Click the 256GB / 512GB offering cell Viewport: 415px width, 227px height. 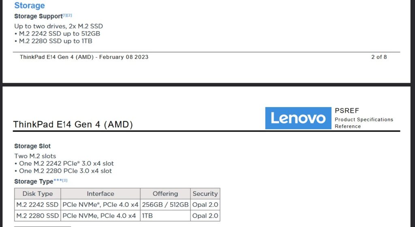coord(165,205)
